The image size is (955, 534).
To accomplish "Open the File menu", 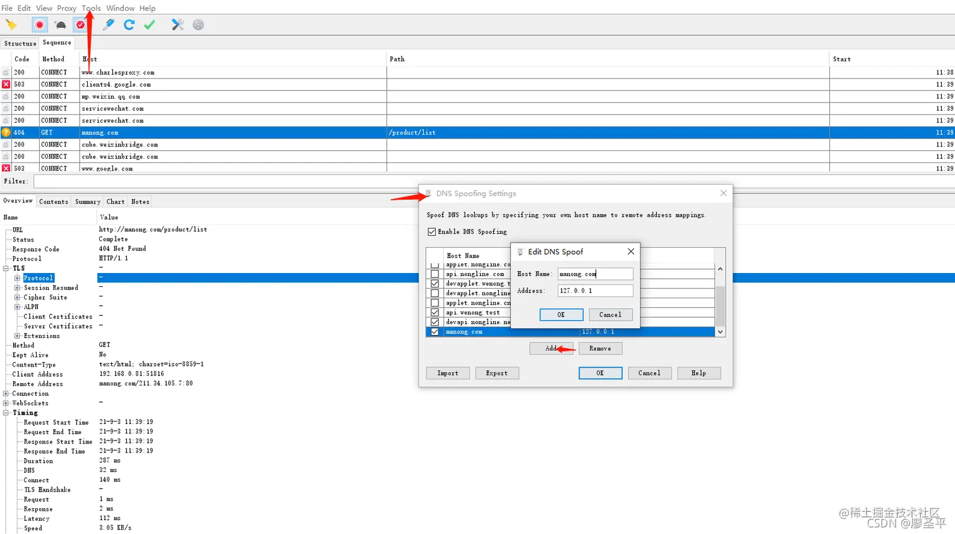I will (7, 8).
